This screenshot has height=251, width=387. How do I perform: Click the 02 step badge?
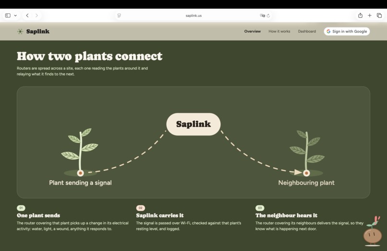(x=140, y=208)
